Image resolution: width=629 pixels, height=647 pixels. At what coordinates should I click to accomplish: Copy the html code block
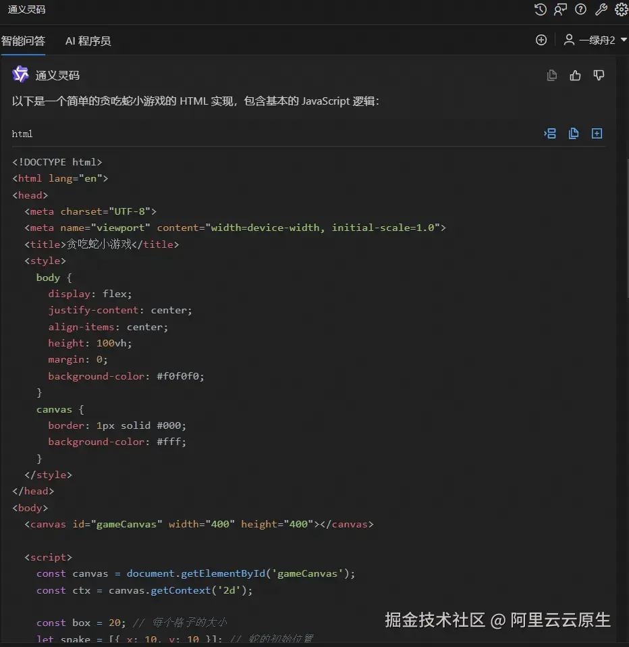[573, 133]
